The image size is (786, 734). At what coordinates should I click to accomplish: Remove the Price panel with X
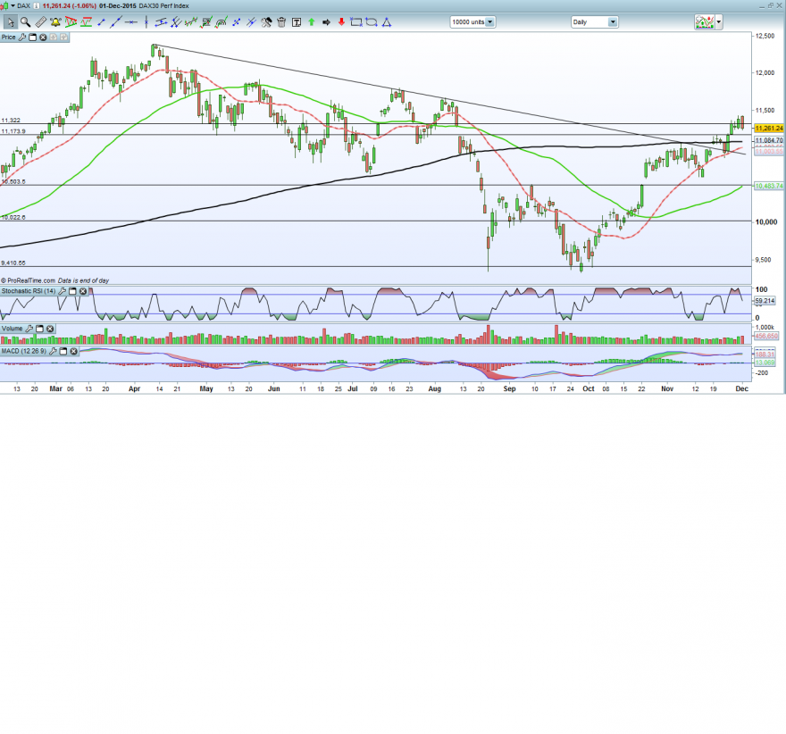(43, 38)
